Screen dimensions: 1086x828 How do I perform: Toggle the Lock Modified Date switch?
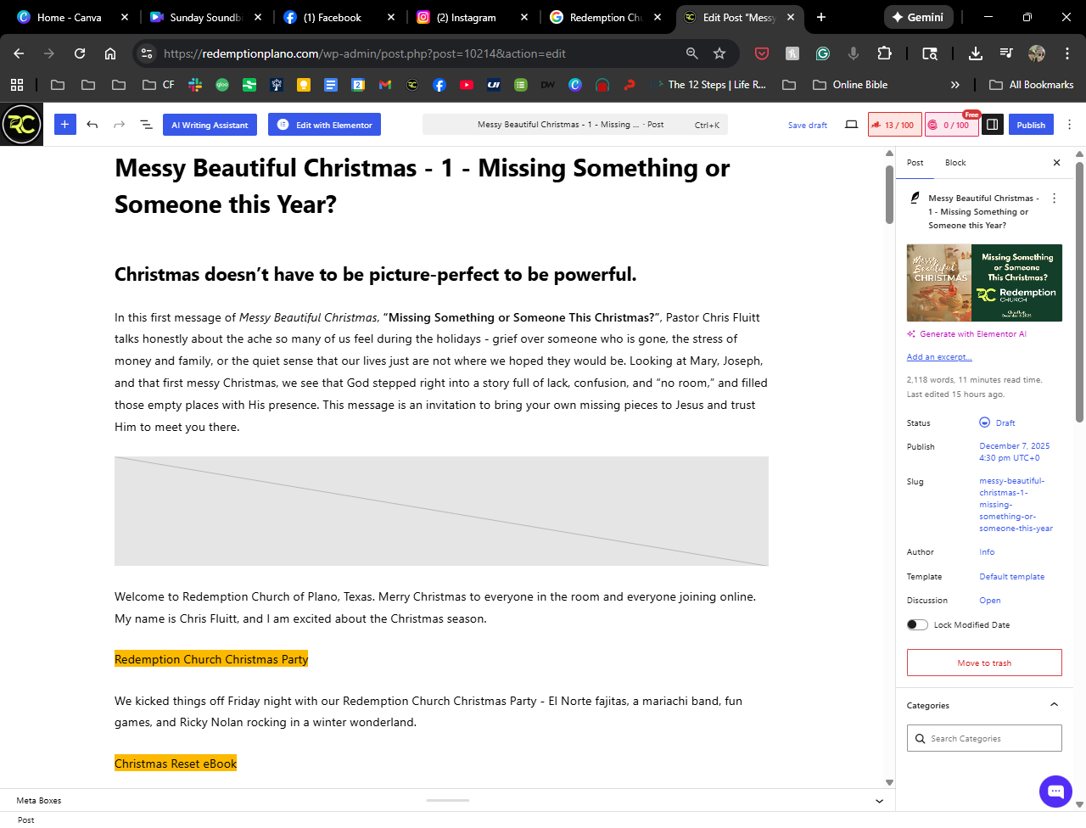[917, 624]
